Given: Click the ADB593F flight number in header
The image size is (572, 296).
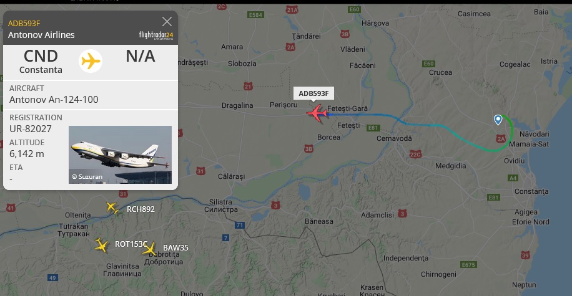Looking at the screenshot, I should point(24,23).
